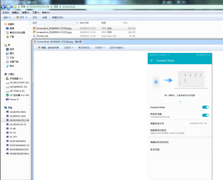
Task: Toggle the 共享至电脑 switch in the phone image
Action: (x=205, y=115)
